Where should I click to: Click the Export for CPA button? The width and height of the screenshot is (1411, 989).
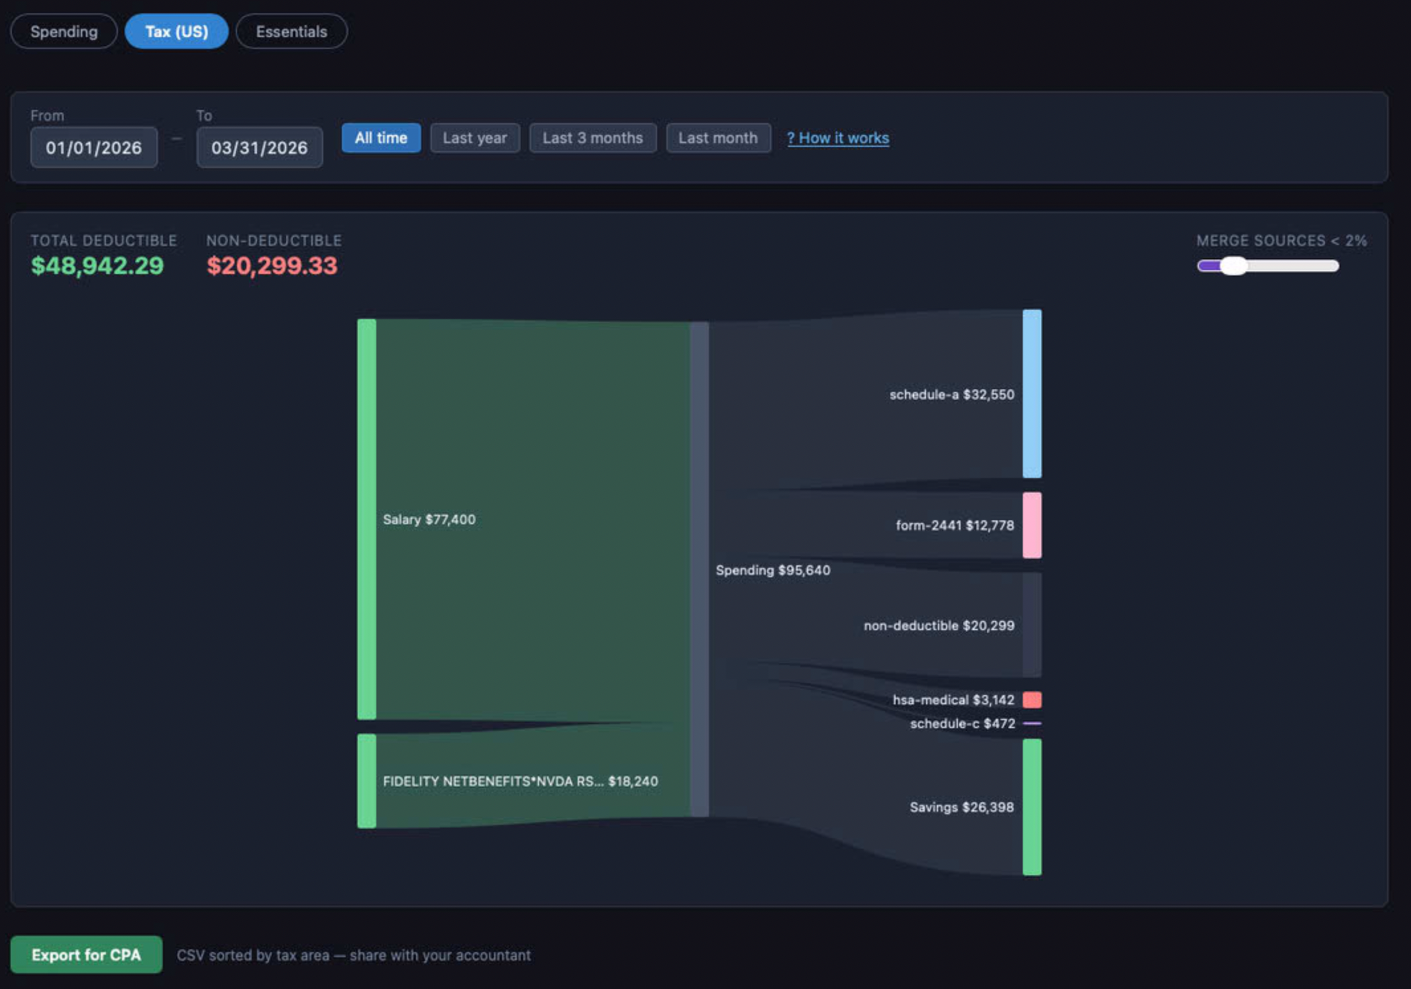(86, 955)
